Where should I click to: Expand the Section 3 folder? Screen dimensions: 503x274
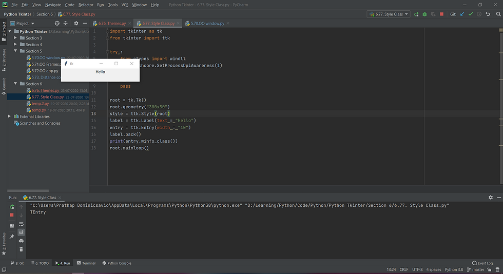coord(15,38)
